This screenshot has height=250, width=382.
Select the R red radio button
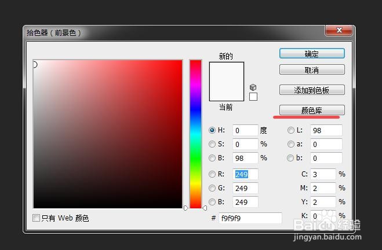212,174
